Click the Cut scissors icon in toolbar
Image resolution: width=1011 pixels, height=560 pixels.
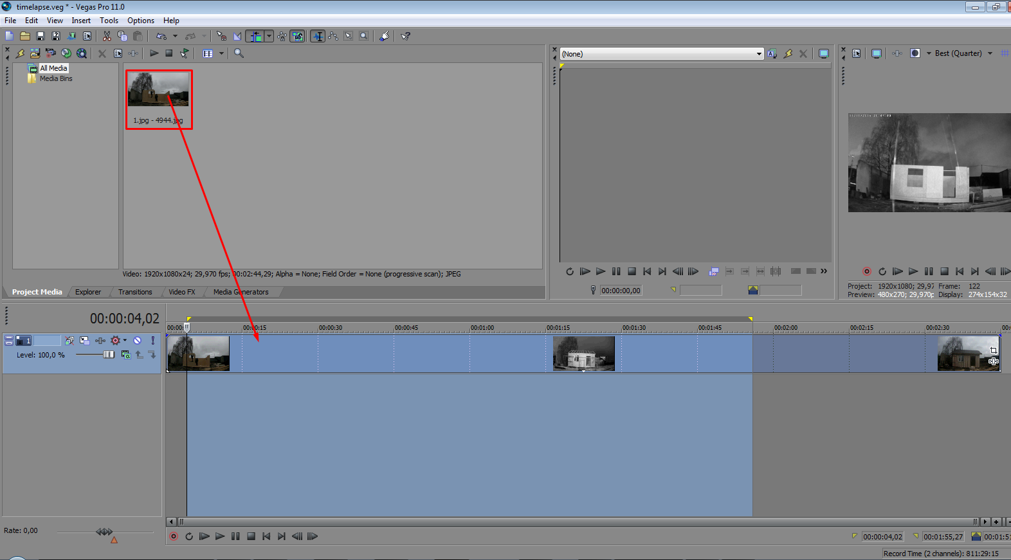(107, 36)
